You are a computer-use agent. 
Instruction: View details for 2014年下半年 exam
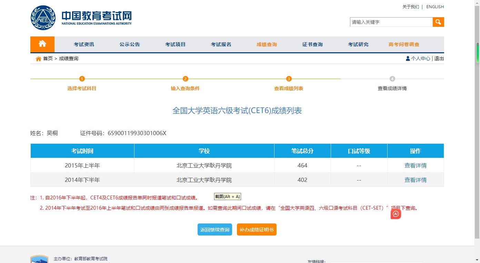tap(416, 180)
